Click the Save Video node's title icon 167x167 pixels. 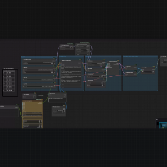click(x=162, y=56)
